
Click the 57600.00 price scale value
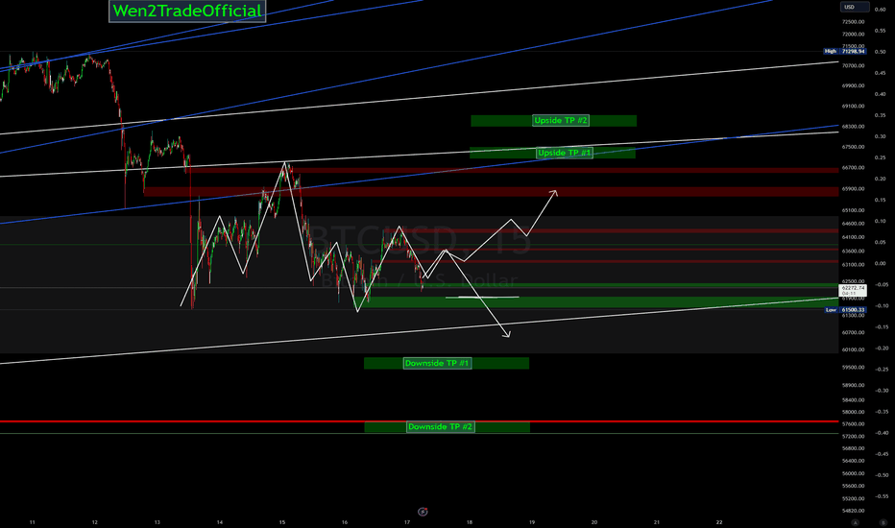pyautogui.click(x=854, y=424)
